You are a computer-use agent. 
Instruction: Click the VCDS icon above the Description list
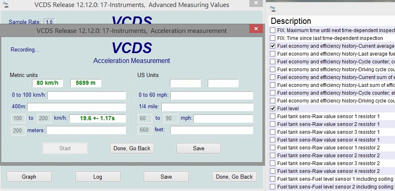(x=272, y=9)
